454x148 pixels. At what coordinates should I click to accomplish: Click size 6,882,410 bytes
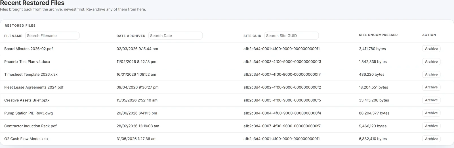pyautogui.click(x=373, y=139)
